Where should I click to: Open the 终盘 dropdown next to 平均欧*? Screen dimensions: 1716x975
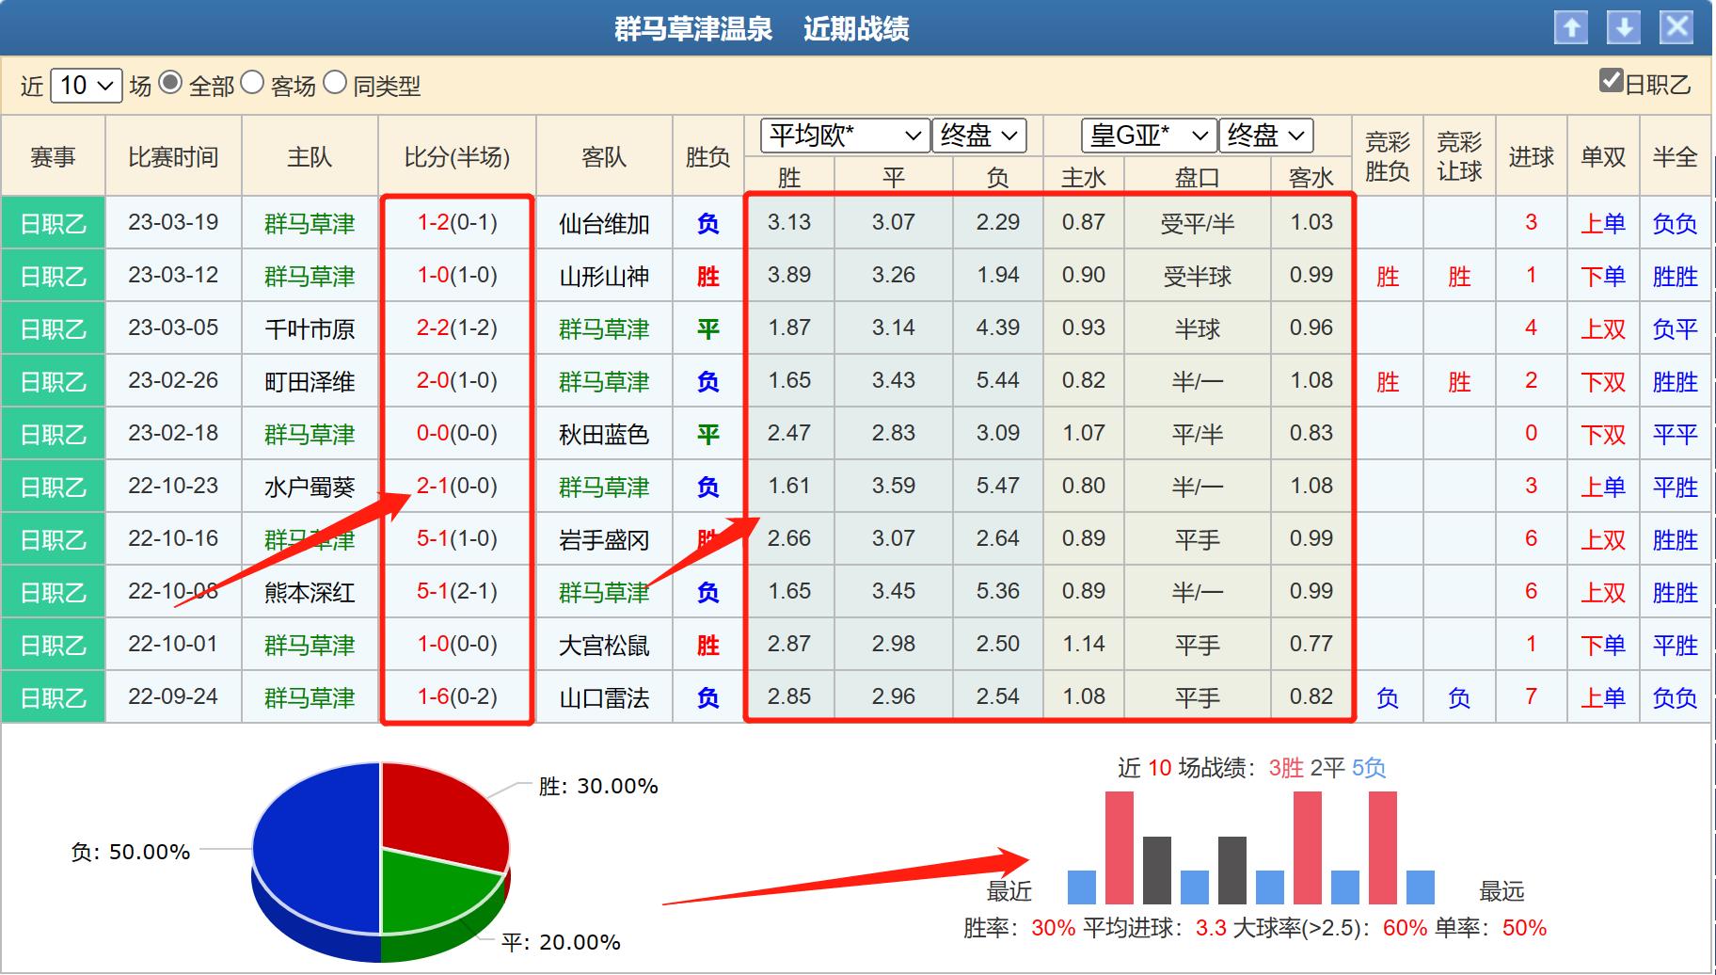point(978,136)
